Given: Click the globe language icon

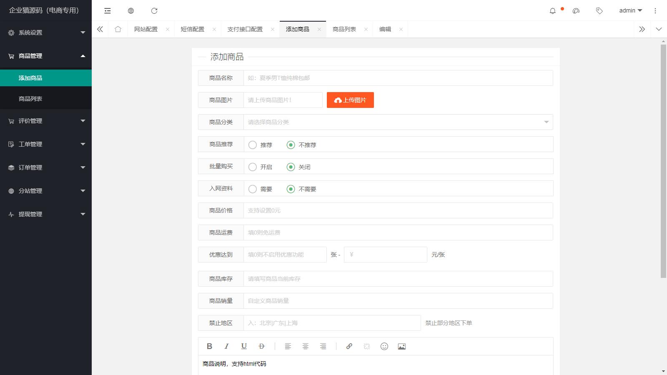Looking at the screenshot, I should point(131,11).
